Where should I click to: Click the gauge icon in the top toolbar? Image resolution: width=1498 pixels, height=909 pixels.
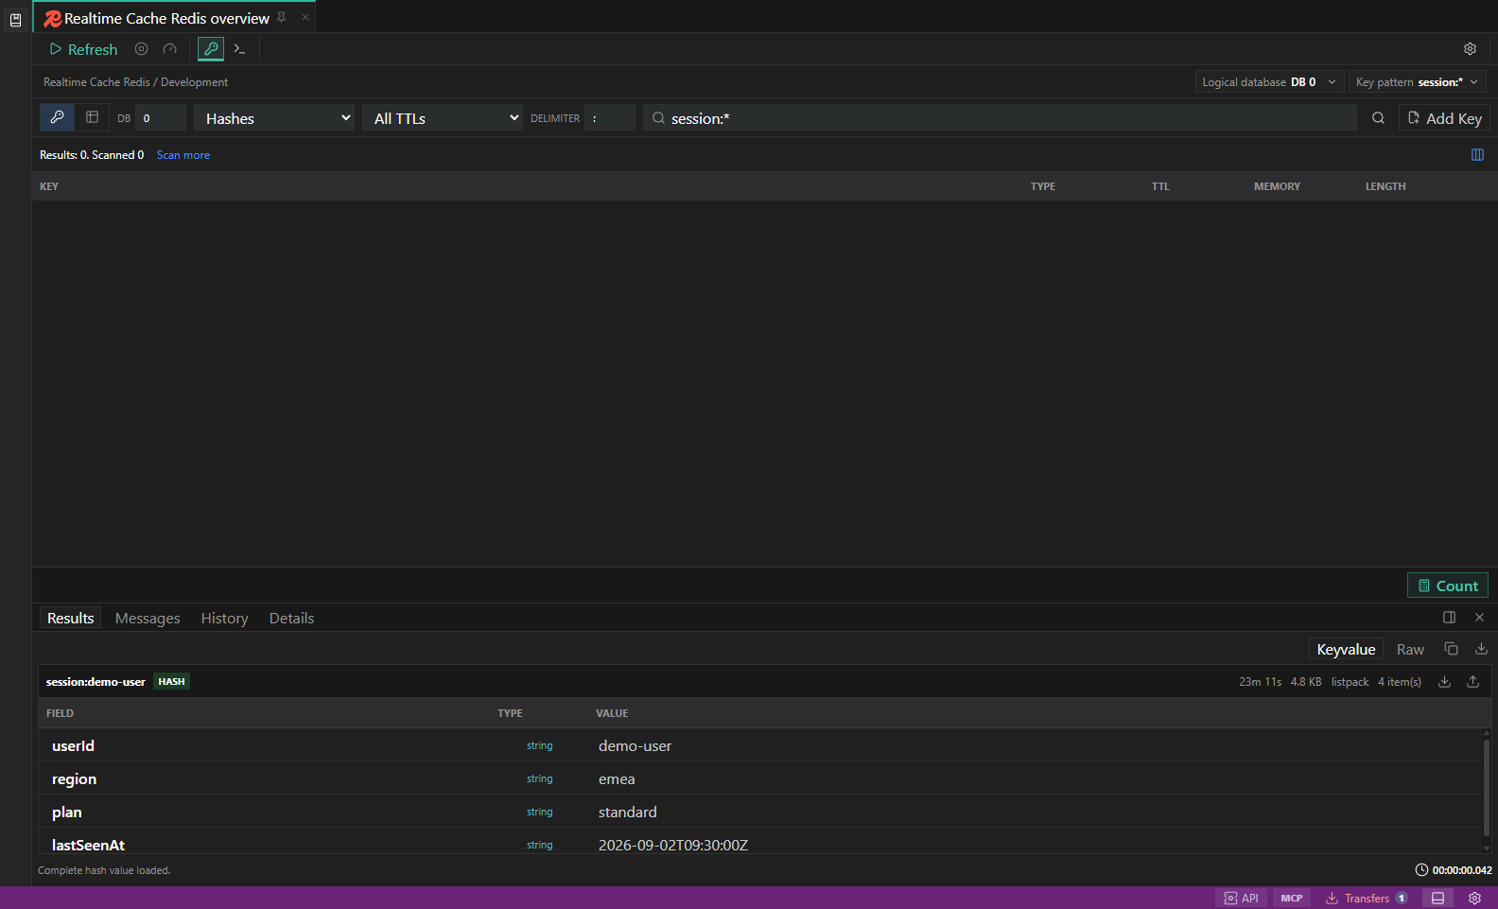[x=170, y=49]
